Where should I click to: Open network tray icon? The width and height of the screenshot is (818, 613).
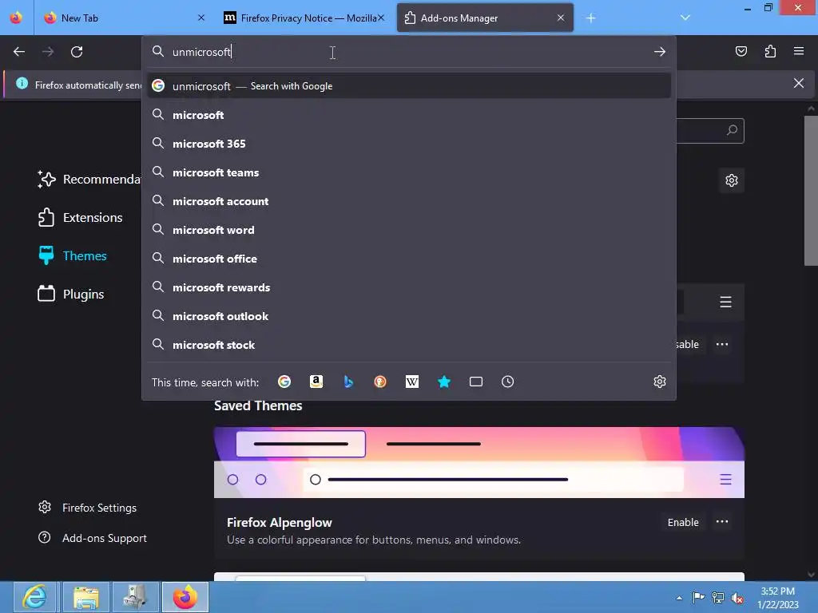coord(718,597)
